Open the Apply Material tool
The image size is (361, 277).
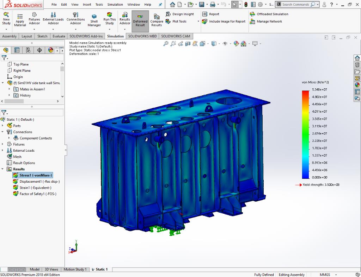click(20, 20)
